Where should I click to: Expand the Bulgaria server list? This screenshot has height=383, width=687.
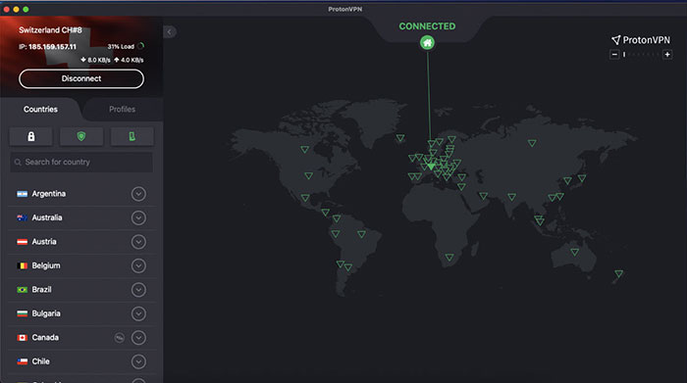point(138,313)
